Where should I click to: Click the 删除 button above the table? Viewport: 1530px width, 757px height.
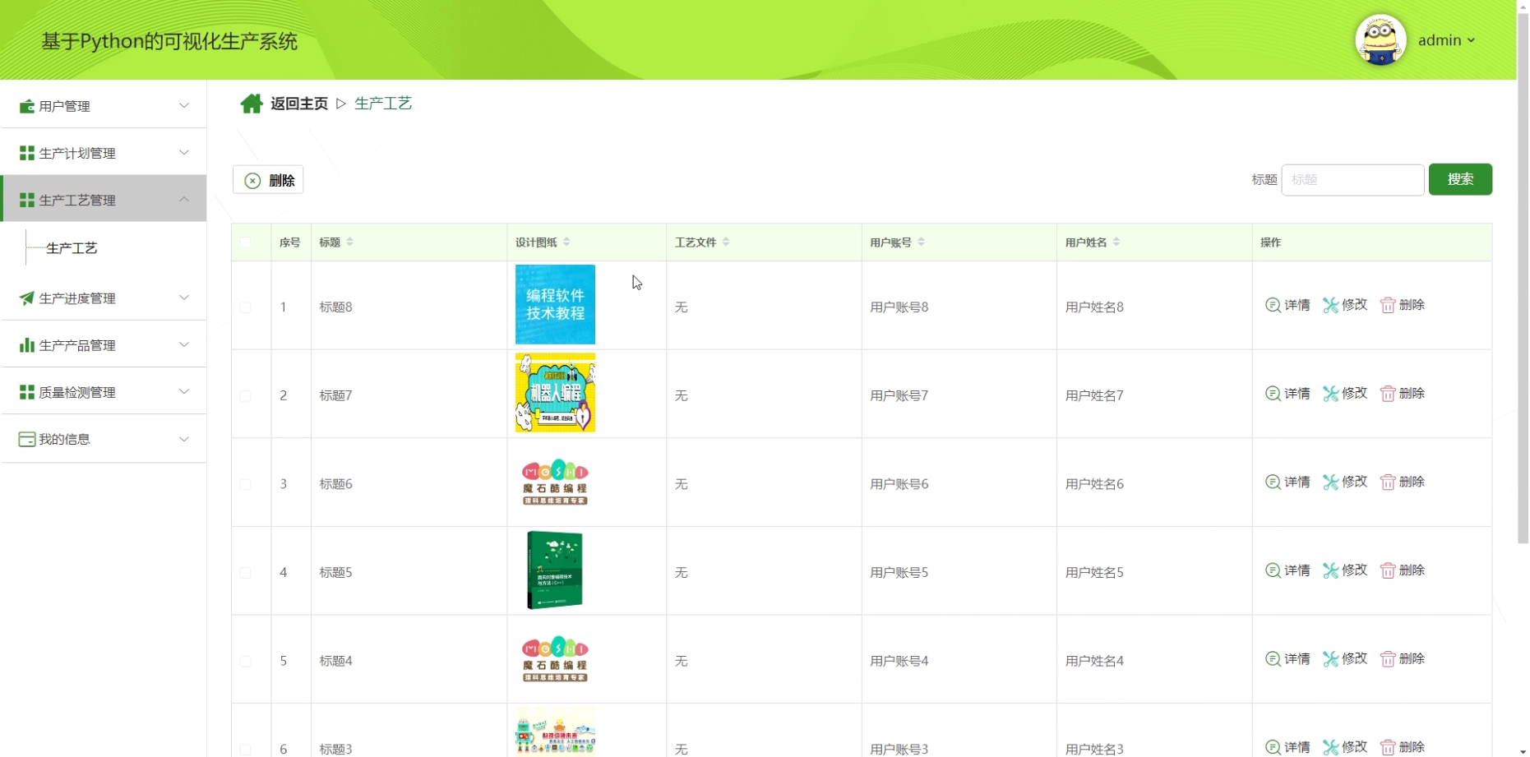(x=268, y=180)
